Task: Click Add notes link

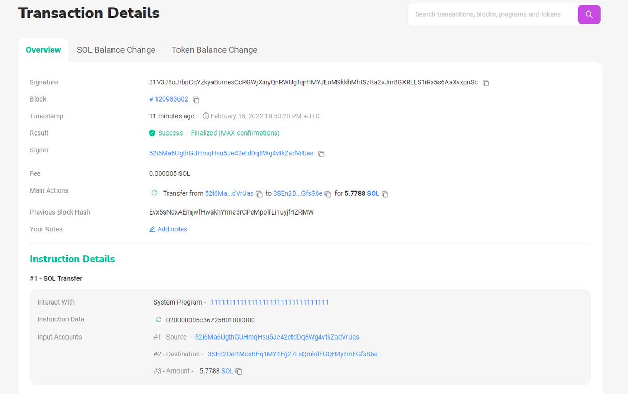Action: coord(172,229)
